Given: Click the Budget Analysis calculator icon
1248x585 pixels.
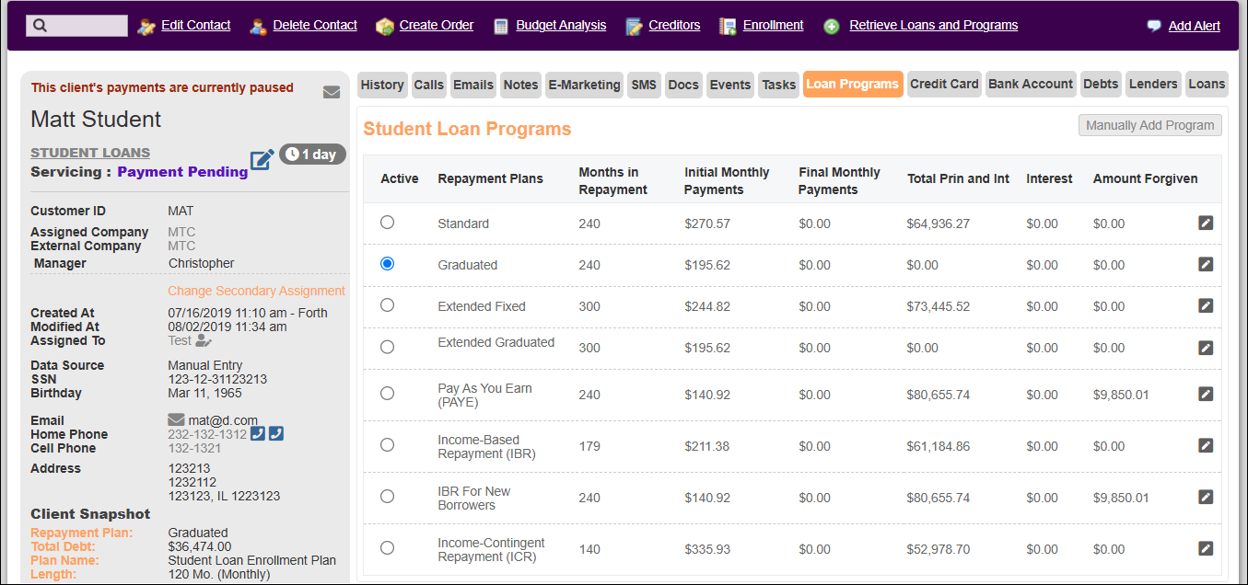Looking at the screenshot, I should click(x=501, y=27).
